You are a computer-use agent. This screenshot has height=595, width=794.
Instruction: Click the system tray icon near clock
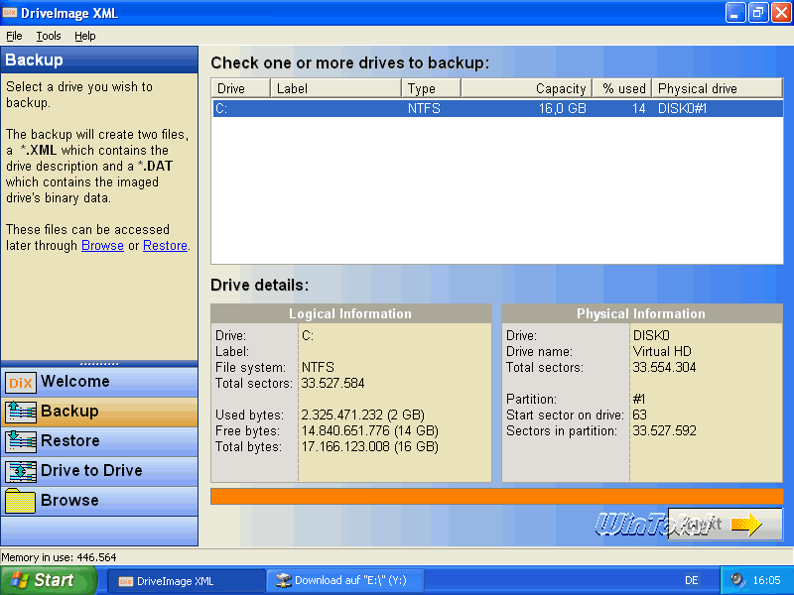point(737,580)
